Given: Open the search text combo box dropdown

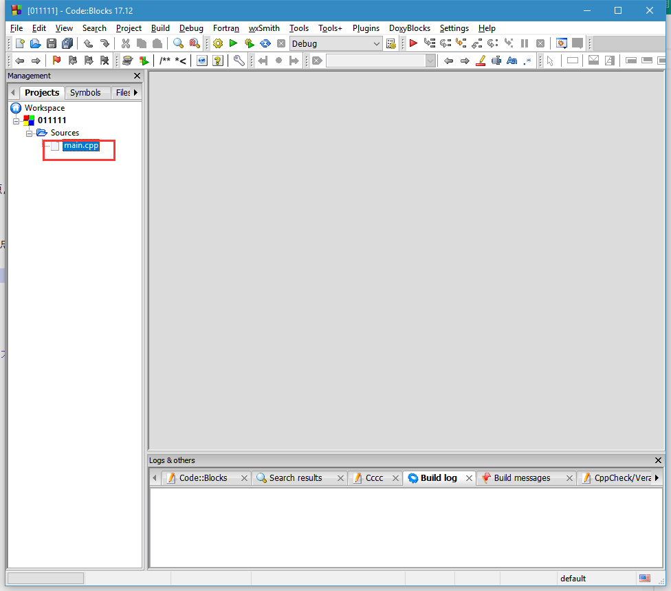Looking at the screenshot, I should pyautogui.click(x=430, y=61).
